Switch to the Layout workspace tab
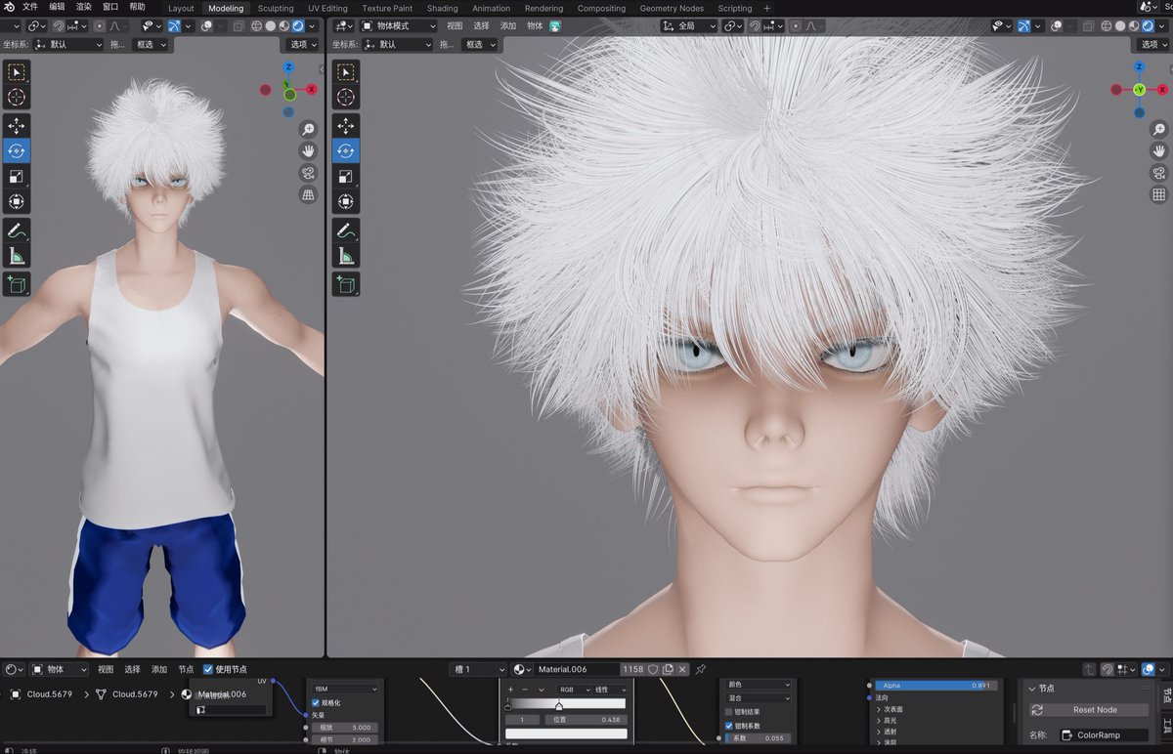Image resolution: width=1173 pixels, height=754 pixels. click(181, 8)
